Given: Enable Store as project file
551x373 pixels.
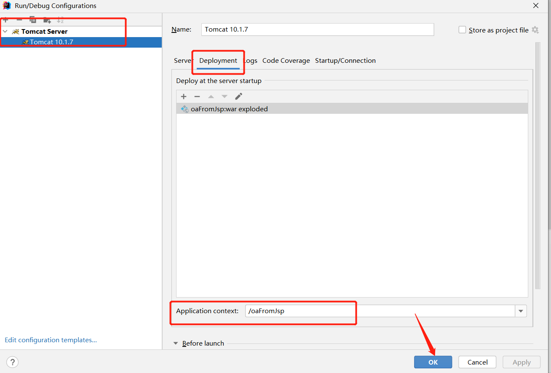Looking at the screenshot, I should (x=462, y=30).
